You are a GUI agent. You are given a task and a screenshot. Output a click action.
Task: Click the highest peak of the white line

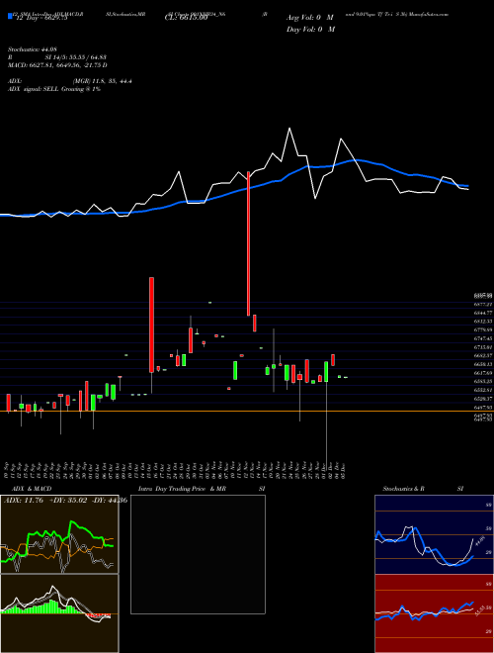(x=289, y=129)
